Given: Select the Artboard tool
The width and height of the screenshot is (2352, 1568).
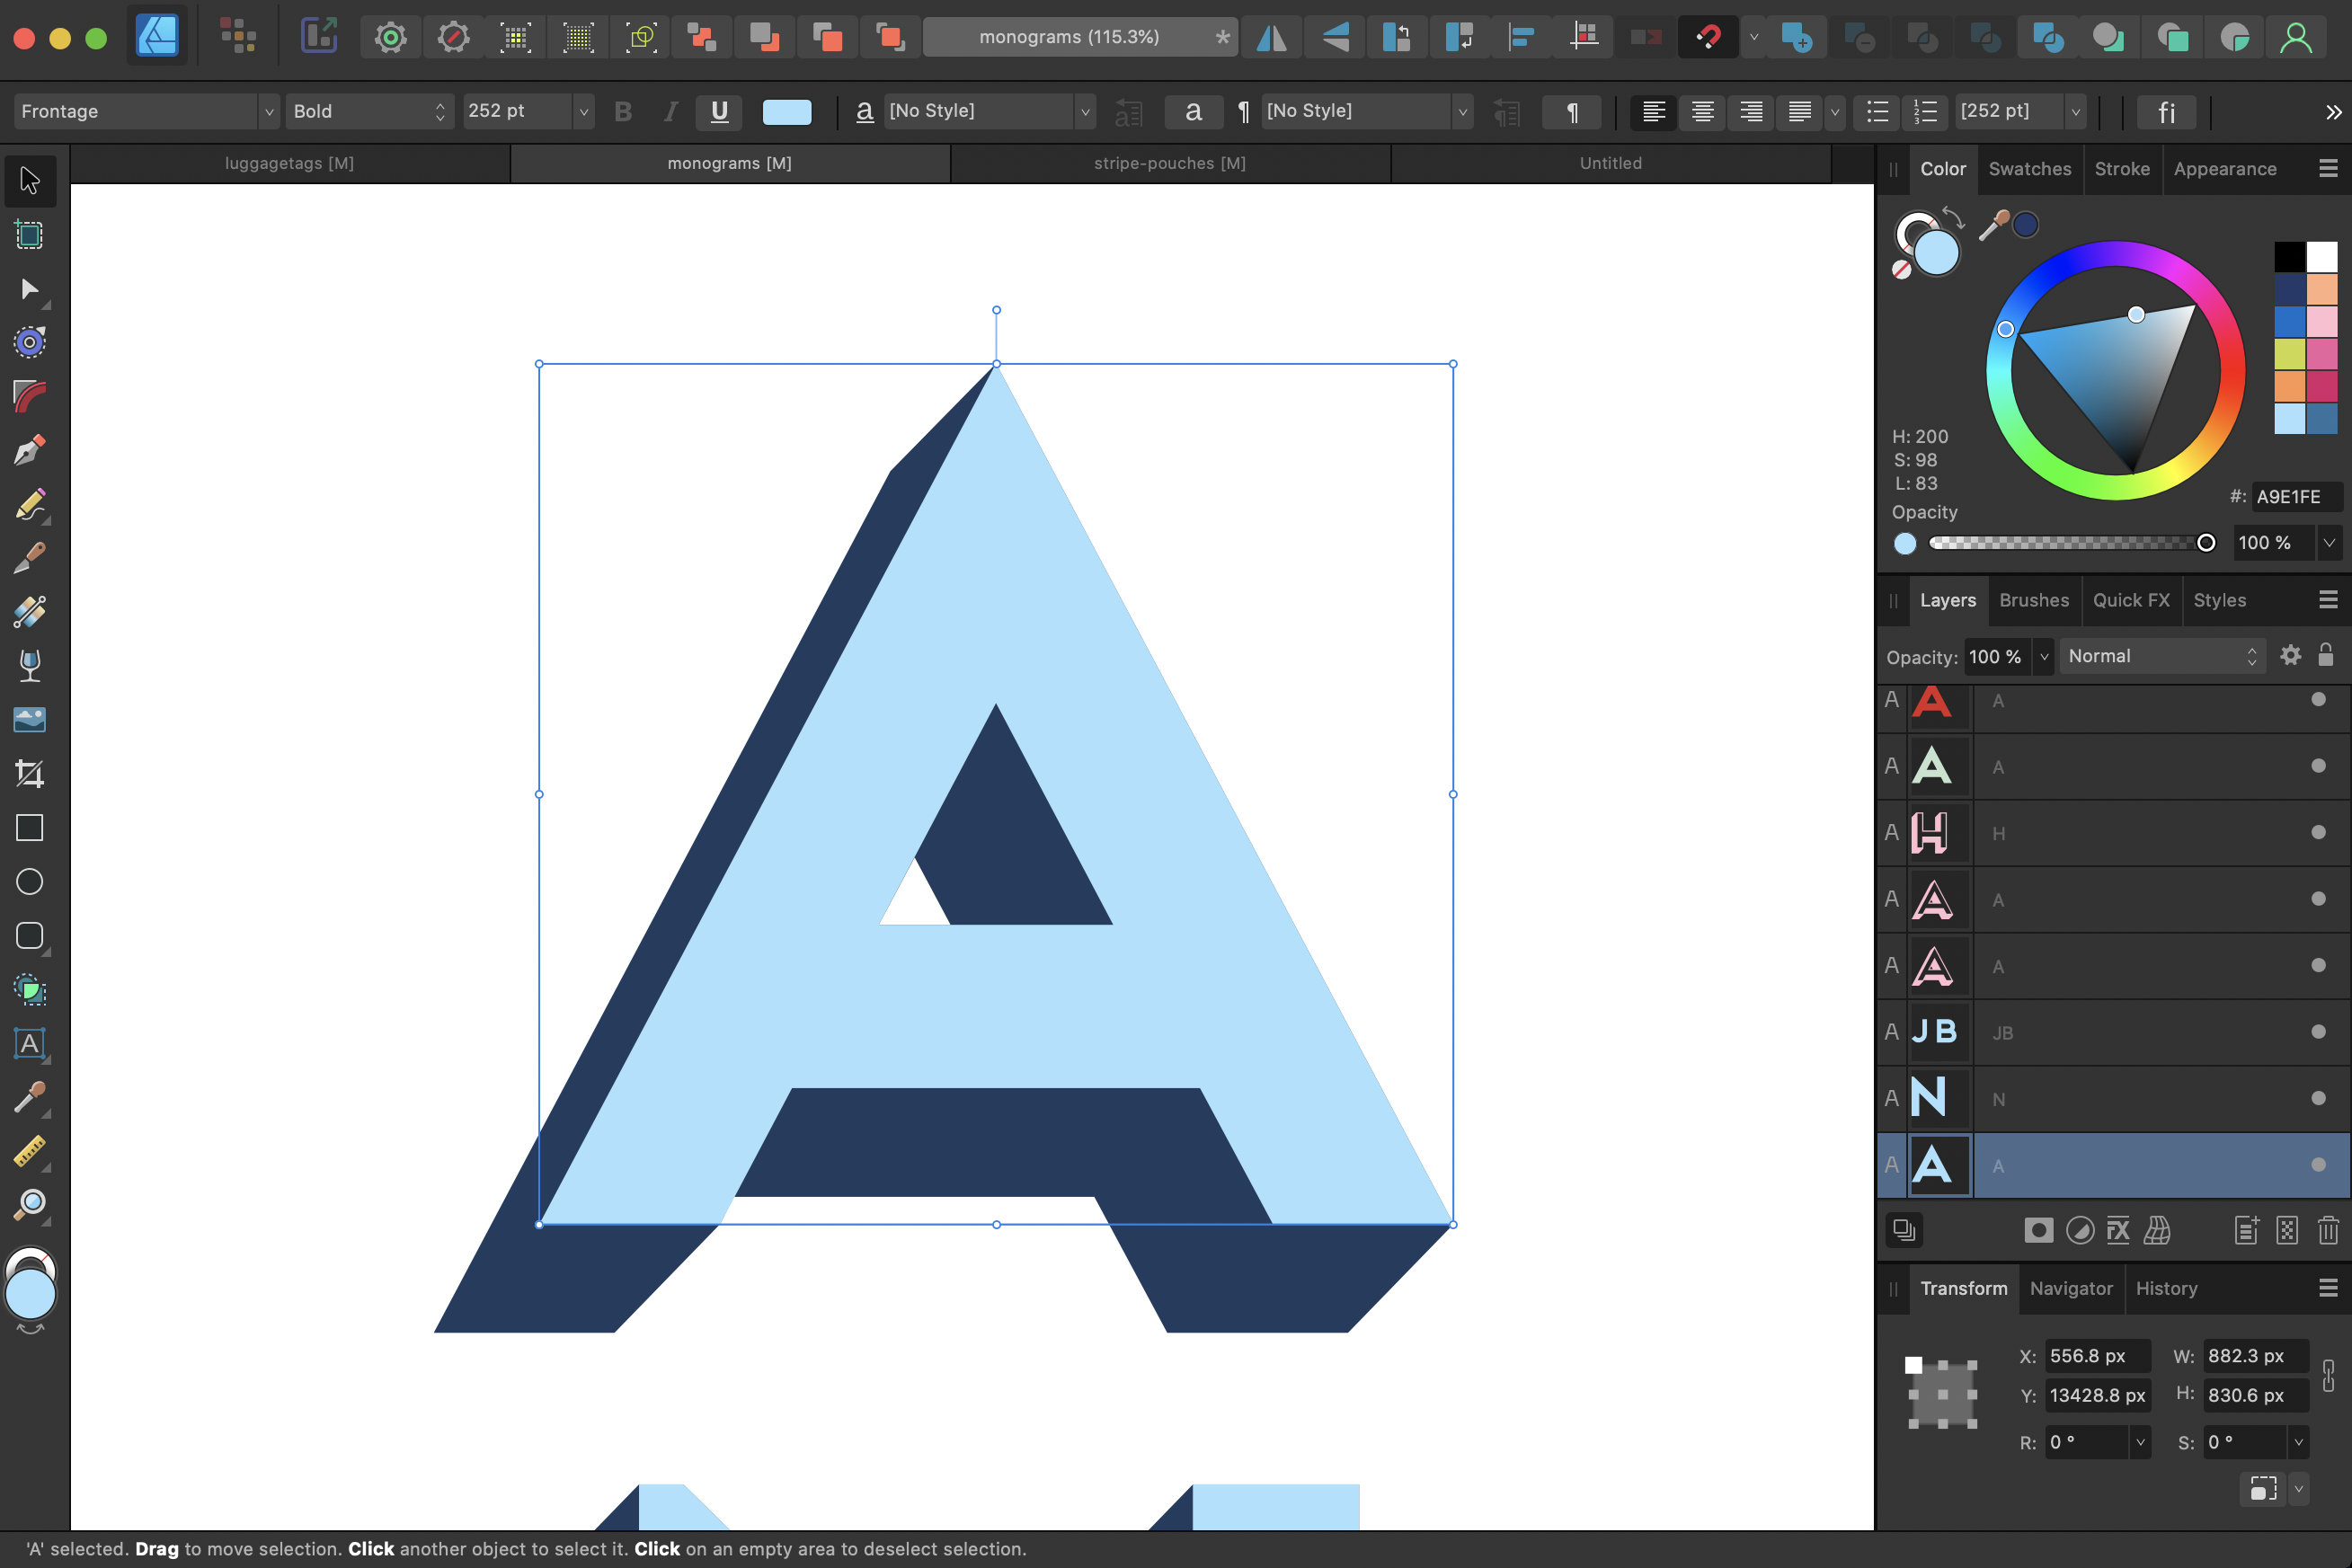Looking at the screenshot, I should [x=30, y=235].
